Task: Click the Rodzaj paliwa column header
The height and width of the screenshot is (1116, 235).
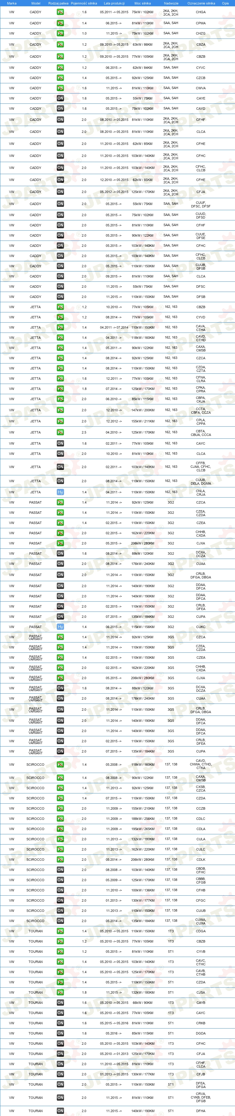Action: point(58,3)
